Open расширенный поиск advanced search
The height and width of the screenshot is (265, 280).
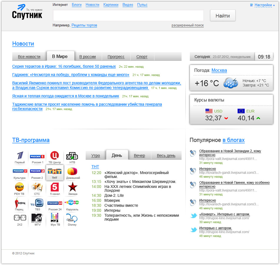(187, 25)
